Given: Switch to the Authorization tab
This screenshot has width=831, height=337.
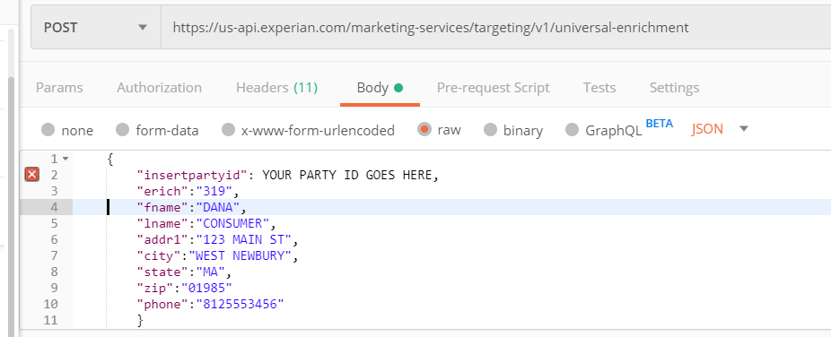Looking at the screenshot, I should [x=159, y=87].
